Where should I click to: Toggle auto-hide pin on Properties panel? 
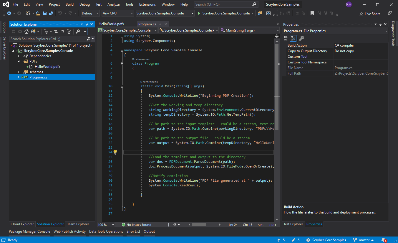pyautogui.click(x=380, y=24)
